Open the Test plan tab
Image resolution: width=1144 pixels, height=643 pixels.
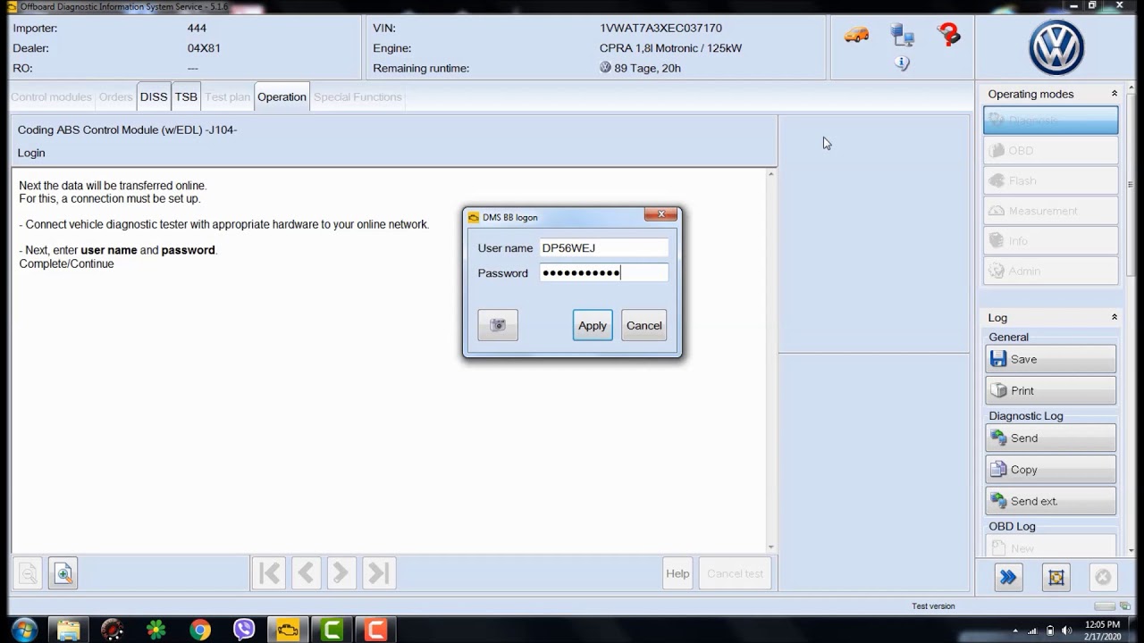tap(227, 96)
